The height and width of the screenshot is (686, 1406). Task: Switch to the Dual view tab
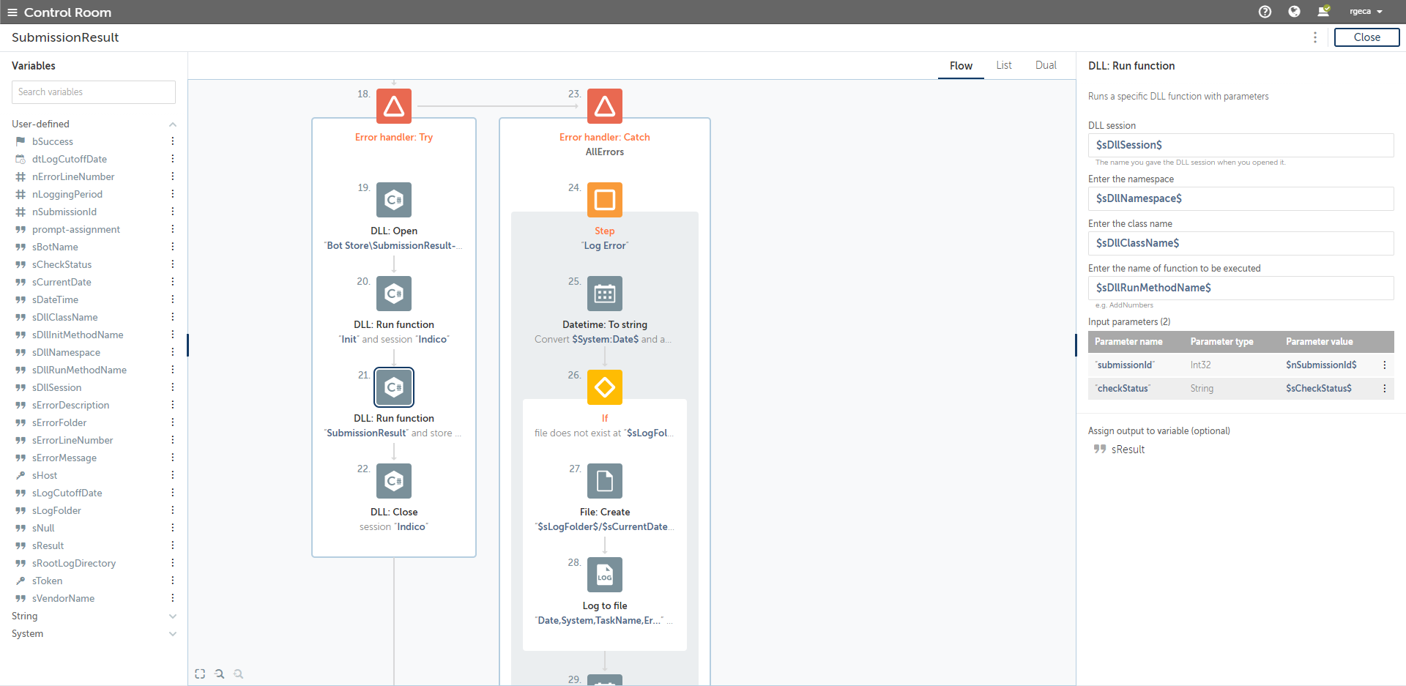(x=1046, y=65)
